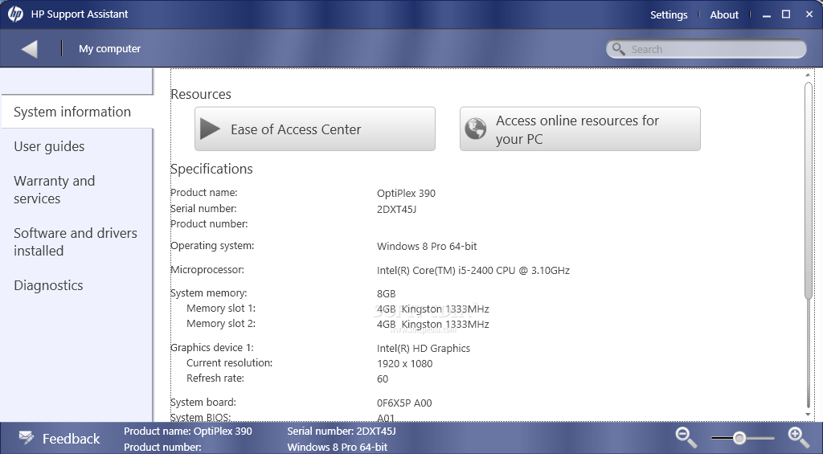Zoom in with the plus magnifier
This screenshot has width=823, height=454.
(798, 437)
